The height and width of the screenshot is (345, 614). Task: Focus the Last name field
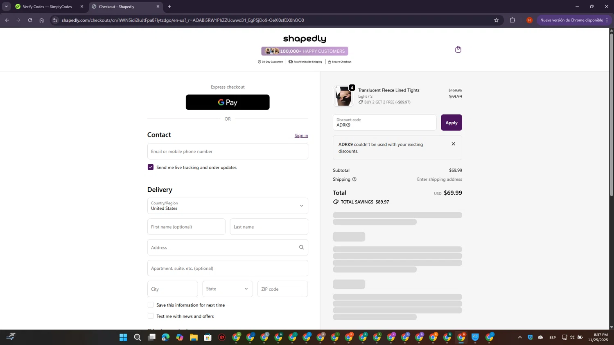coord(269,227)
